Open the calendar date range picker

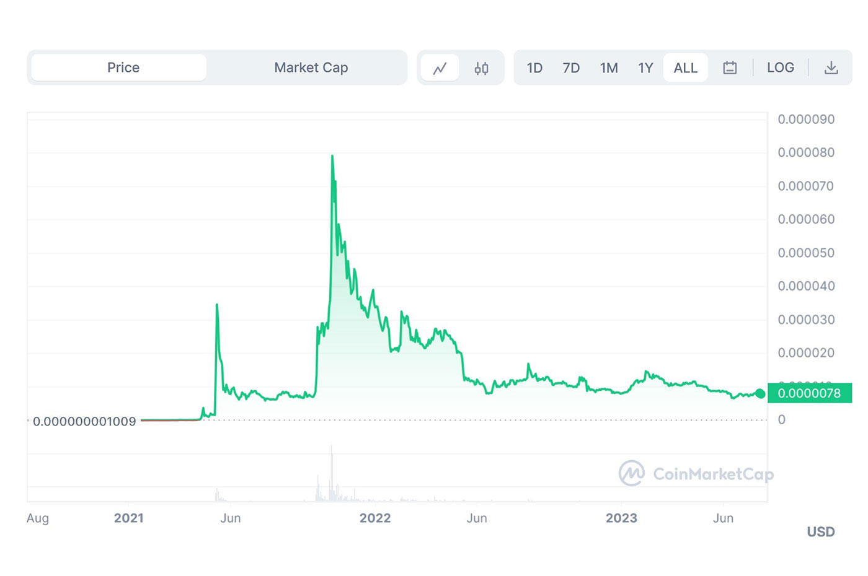point(730,68)
